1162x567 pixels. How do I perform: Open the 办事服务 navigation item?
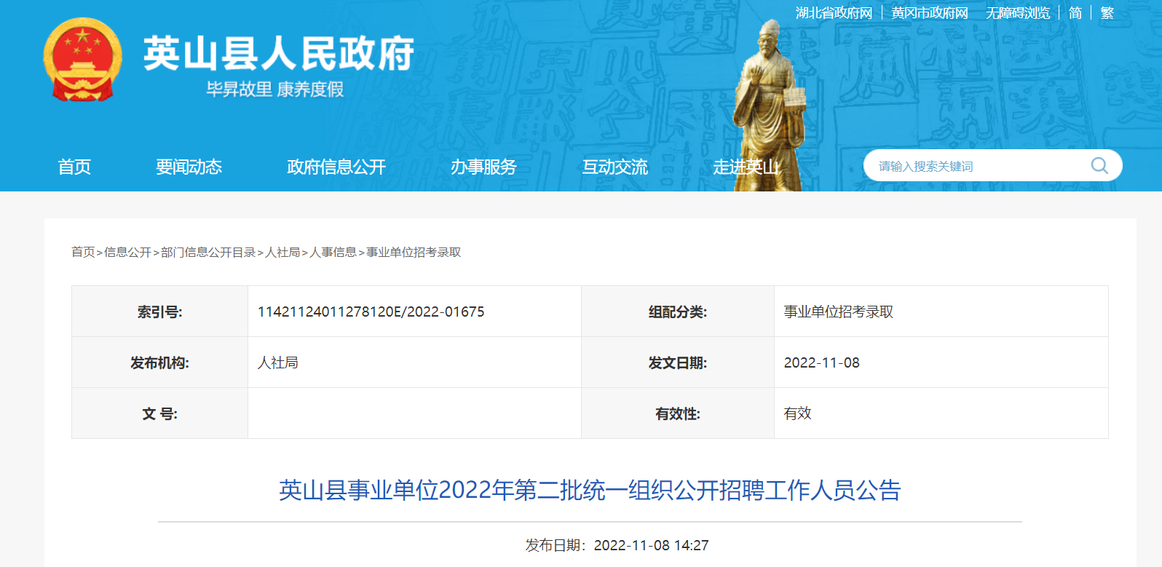tap(483, 167)
